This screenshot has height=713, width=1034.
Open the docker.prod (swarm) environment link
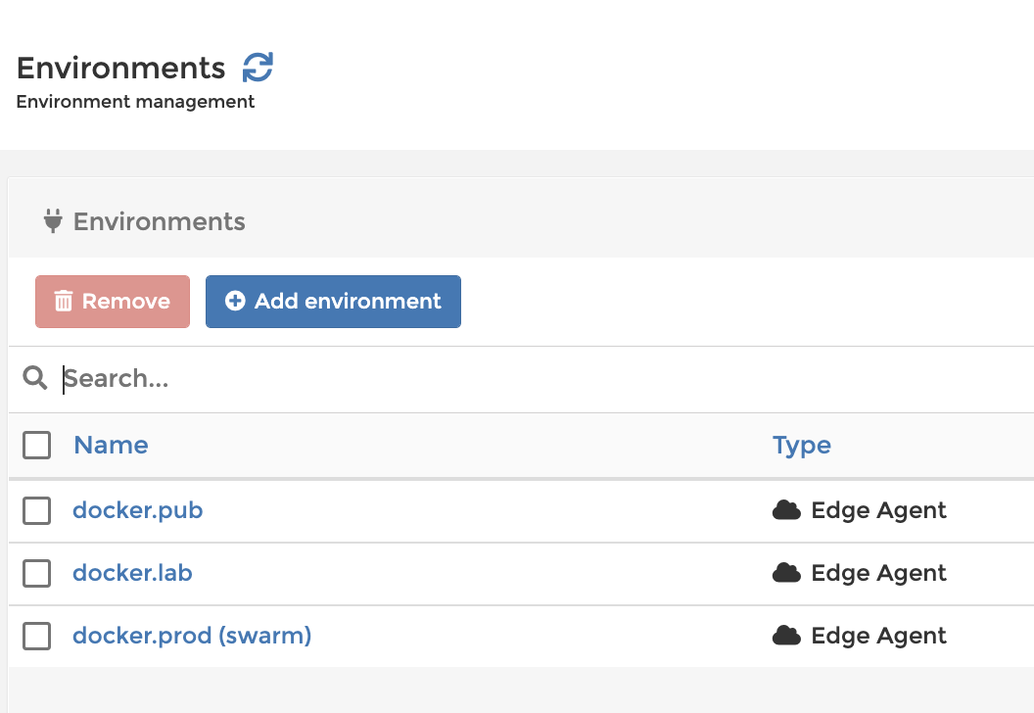(192, 636)
